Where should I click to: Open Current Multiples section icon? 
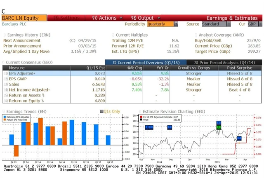[x=113, y=35]
